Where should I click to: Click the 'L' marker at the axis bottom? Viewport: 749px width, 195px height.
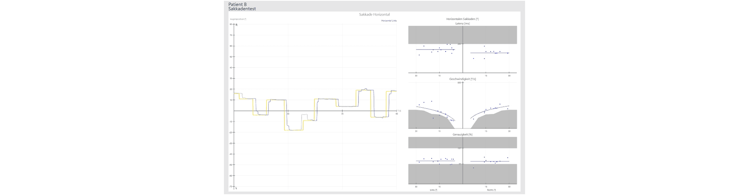pos(236,188)
